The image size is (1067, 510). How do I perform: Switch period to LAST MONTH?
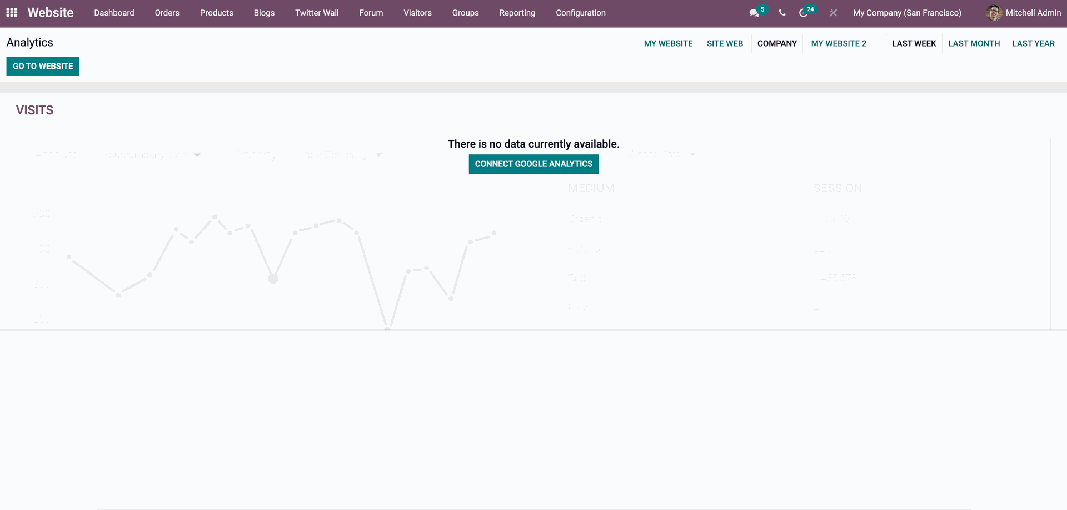[974, 43]
